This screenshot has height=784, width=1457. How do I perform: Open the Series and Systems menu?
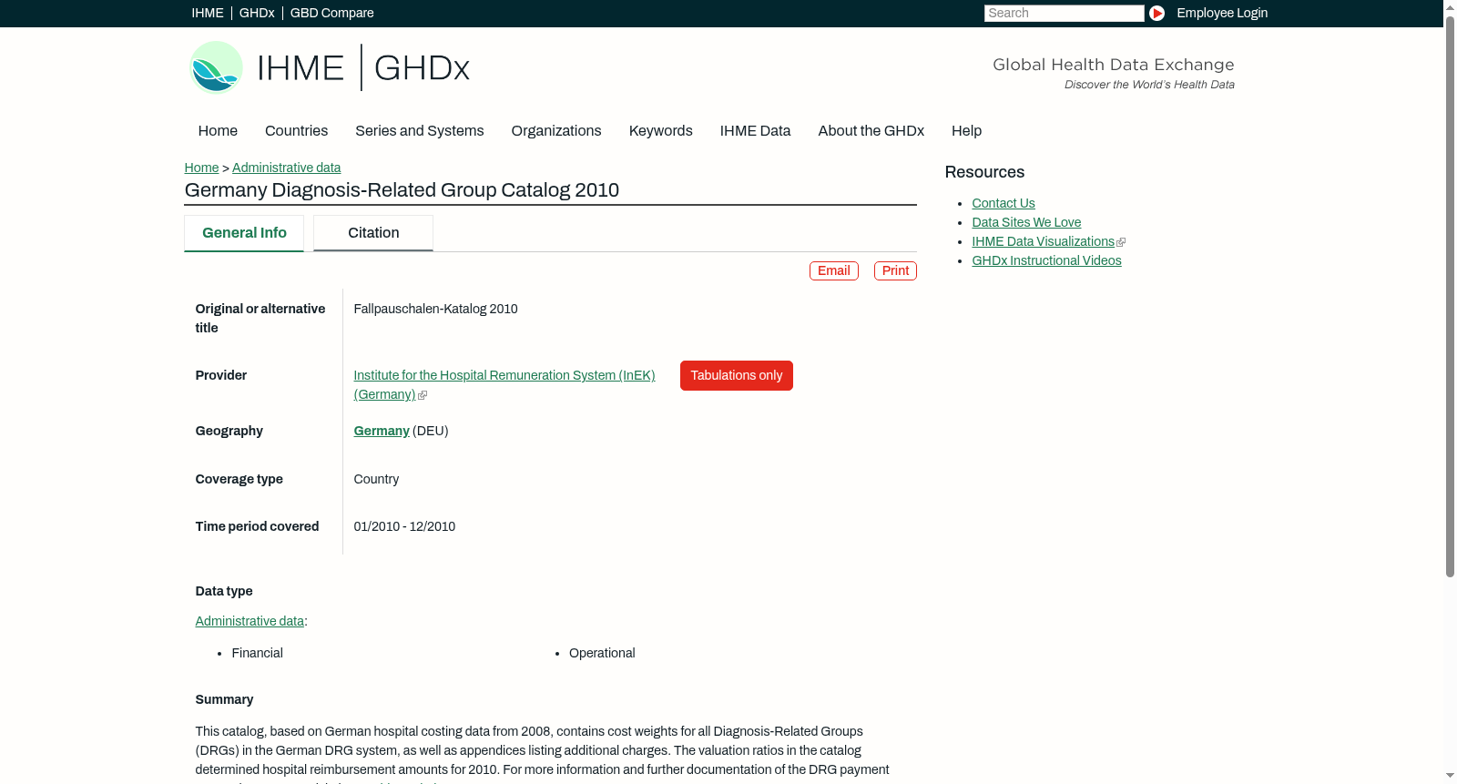(420, 131)
